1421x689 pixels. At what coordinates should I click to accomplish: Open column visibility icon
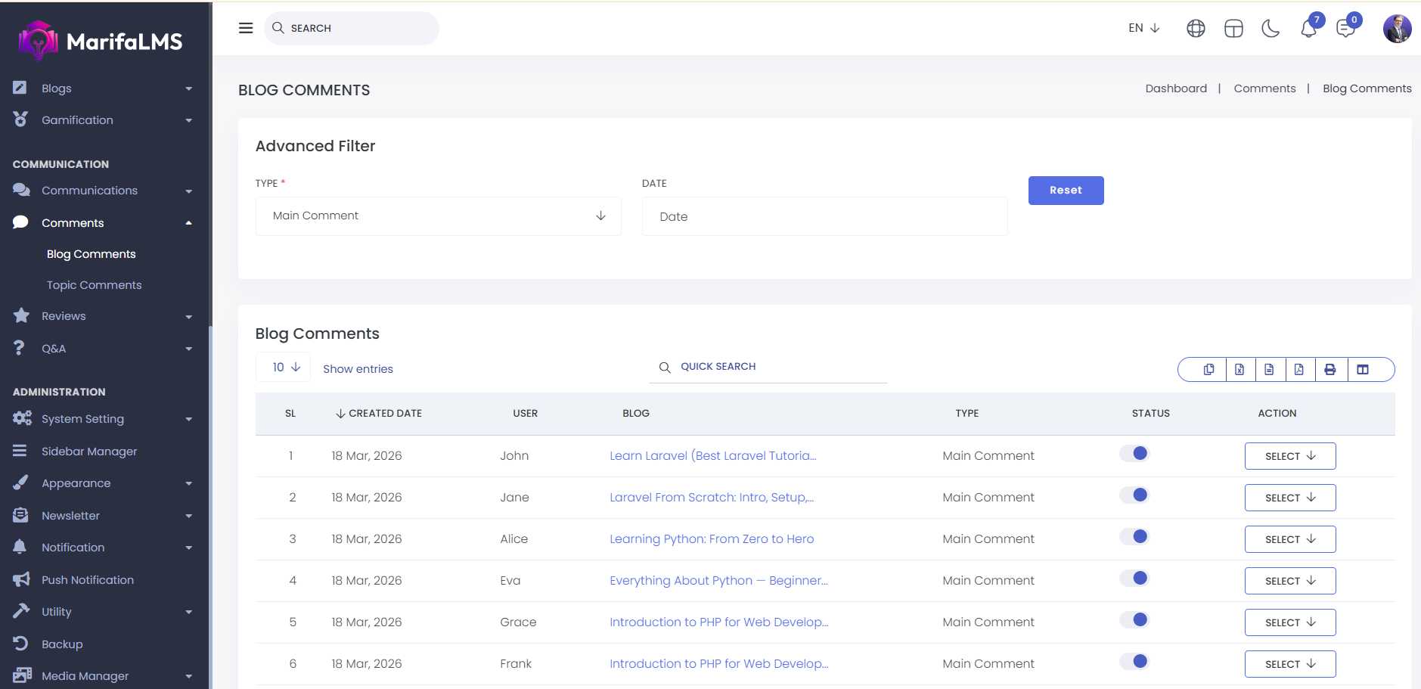pyautogui.click(x=1363, y=369)
